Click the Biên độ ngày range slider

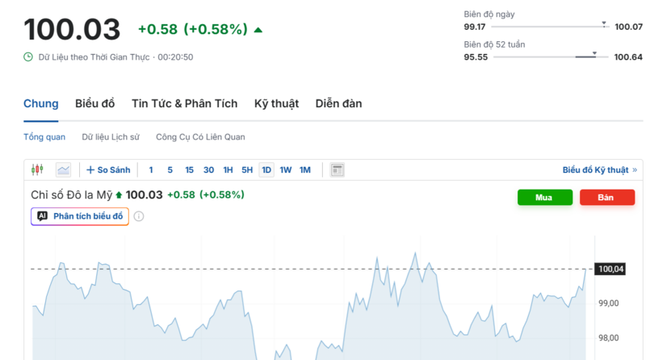coord(550,27)
